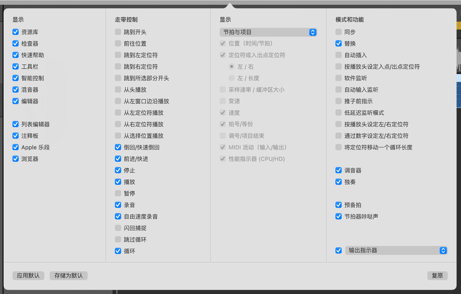
Task: Open the 节拍与项目 dropdown
Action: (268, 32)
